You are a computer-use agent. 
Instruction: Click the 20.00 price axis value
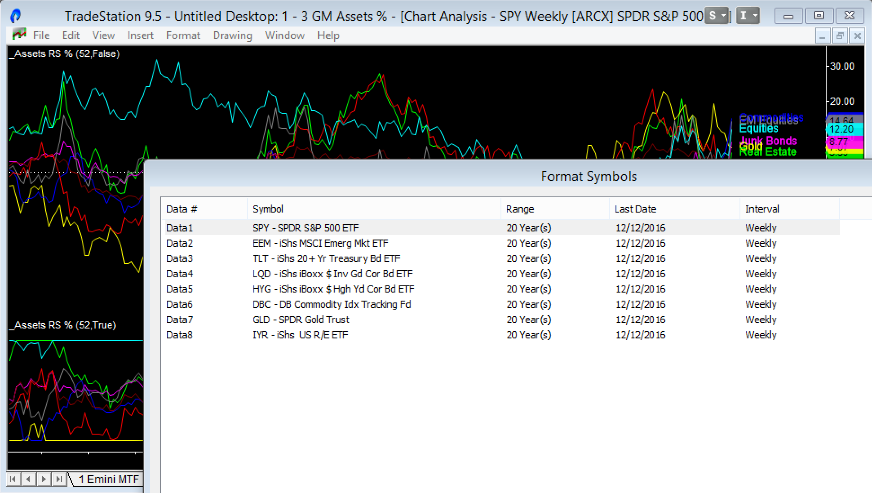(842, 101)
